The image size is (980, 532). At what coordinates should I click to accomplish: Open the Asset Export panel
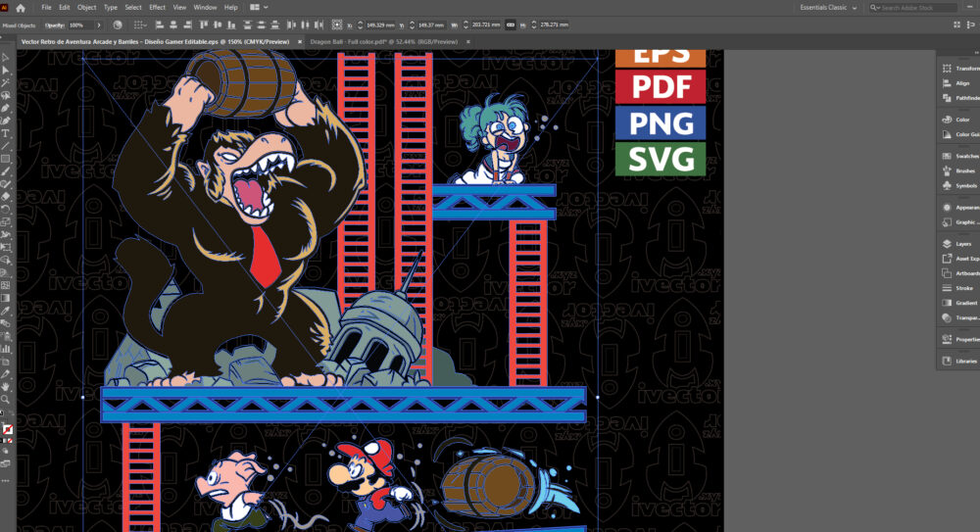(960, 259)
